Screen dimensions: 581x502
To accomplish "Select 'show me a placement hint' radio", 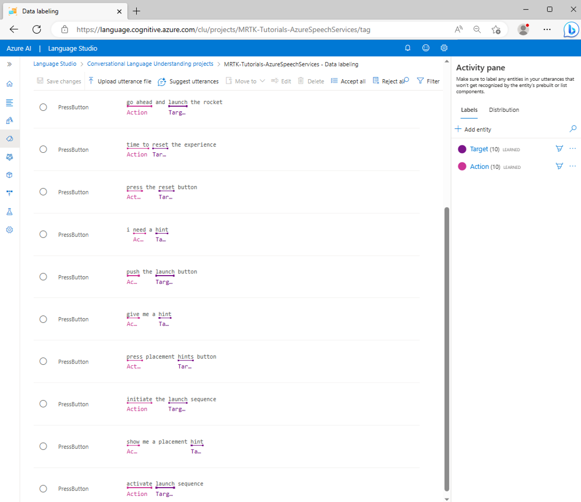I will [x=43, y=447].
